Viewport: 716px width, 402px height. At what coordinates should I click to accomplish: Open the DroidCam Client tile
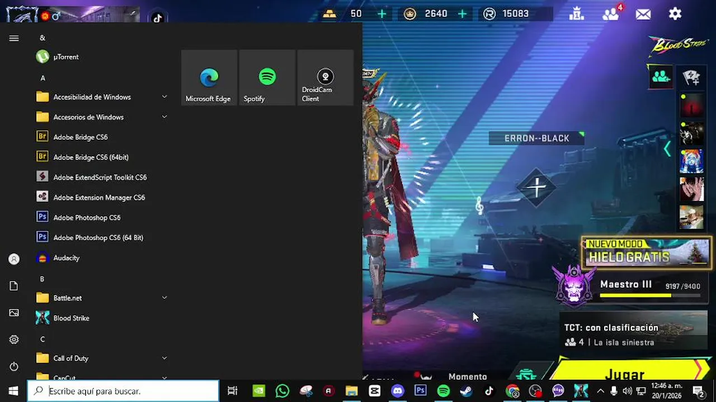click(x=326, y=78)
